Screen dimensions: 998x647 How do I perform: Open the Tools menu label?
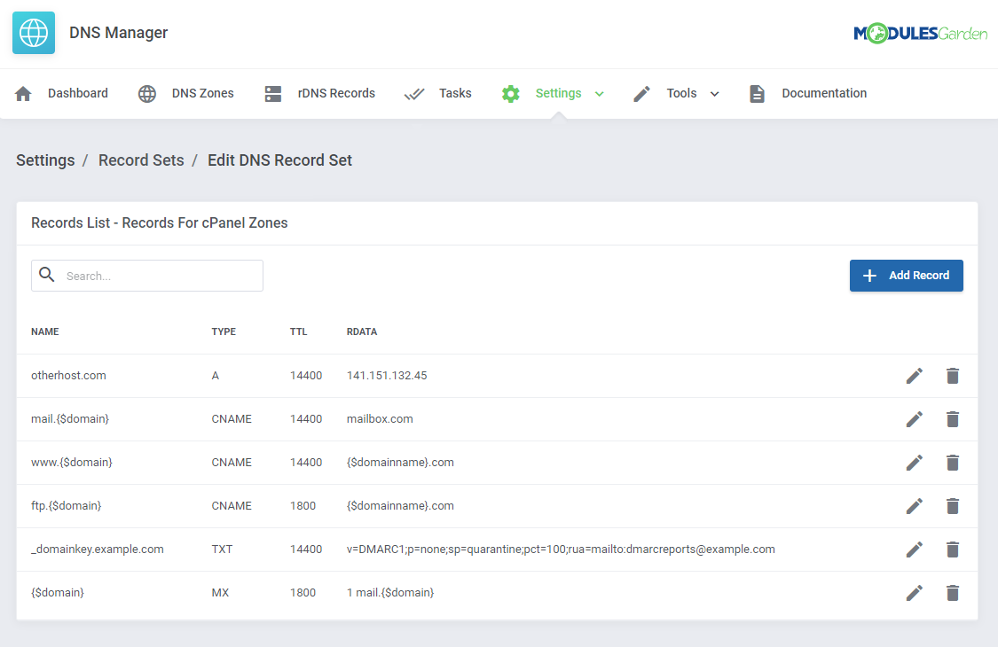[x=681, y=93]
